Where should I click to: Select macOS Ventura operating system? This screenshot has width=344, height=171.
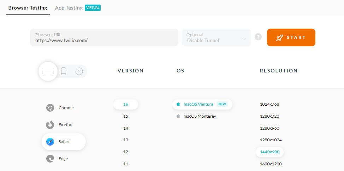coord(202,104)
